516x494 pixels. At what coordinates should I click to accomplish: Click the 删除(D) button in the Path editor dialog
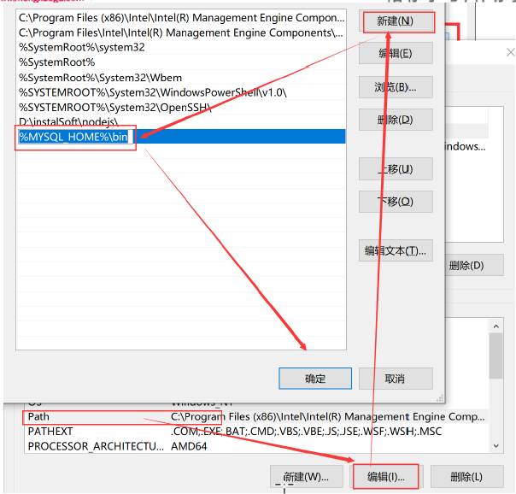click(396, 120)
